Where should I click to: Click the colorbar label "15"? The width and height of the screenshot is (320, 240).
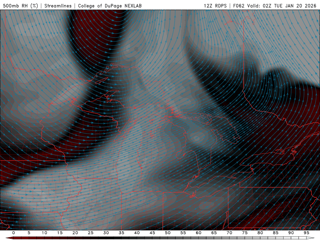60,233
